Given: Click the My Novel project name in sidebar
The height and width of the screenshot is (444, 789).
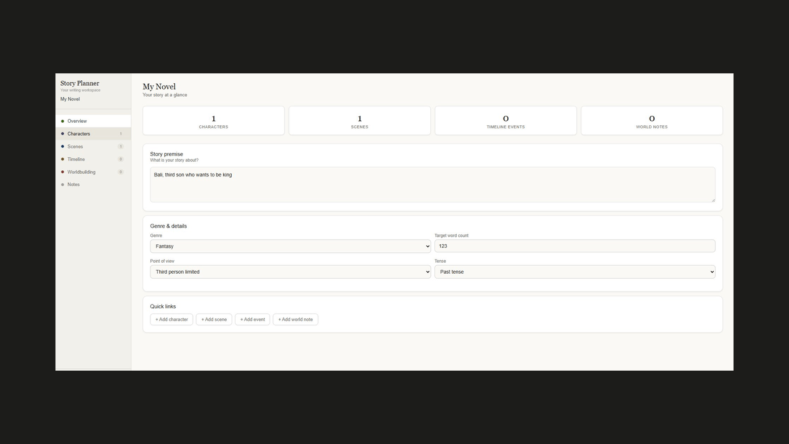Looking at the screenshot, I should (70, 99).
